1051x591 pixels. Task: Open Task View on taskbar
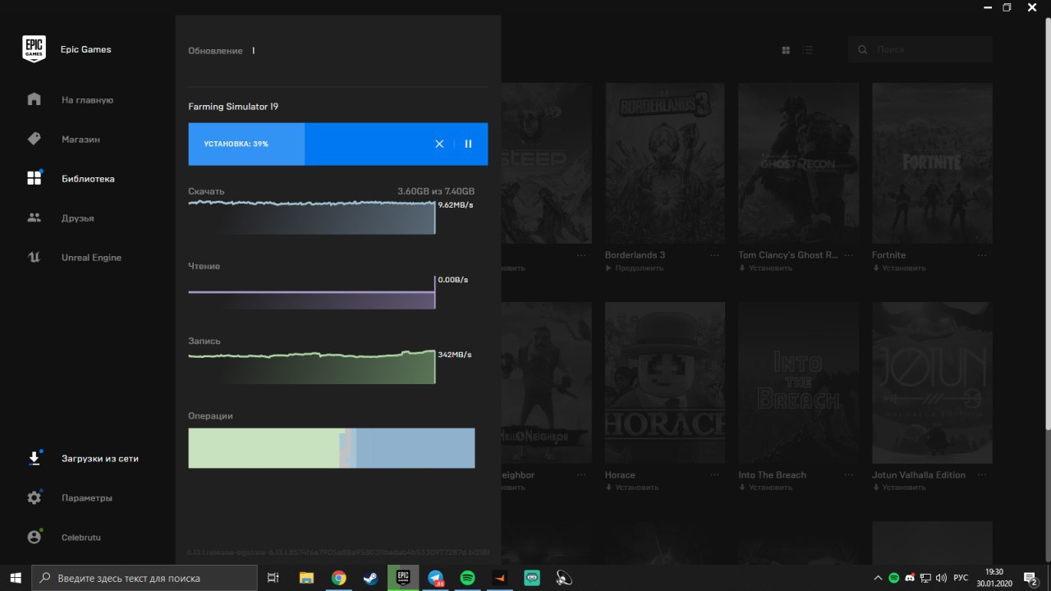click(x=274, y=578)
